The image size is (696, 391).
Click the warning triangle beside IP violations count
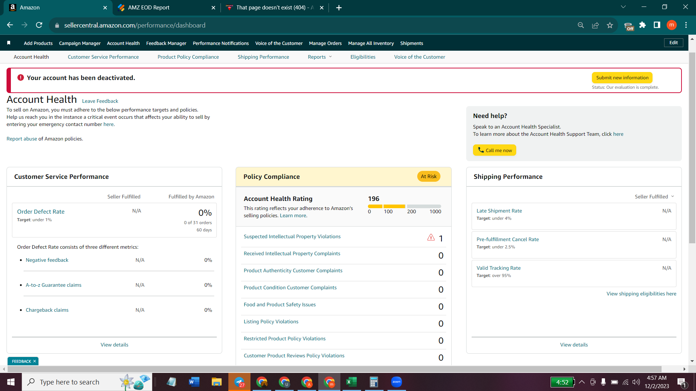[x=431, y=237]
